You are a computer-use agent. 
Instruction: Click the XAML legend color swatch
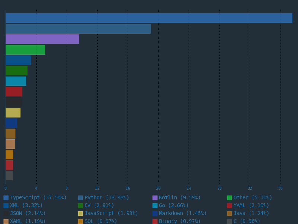tap(6, 221)
